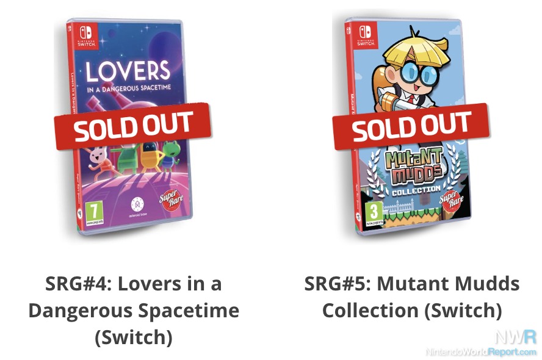Open the Mutant Mudds Collection cover image
Image resolution: width=542 pixels, height=360 pixels.
coord(408,126)
